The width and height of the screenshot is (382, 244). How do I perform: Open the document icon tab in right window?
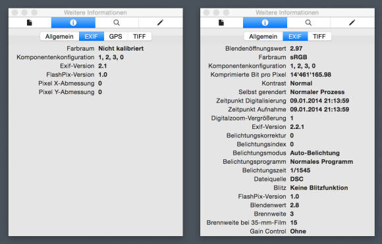click(221, 22)
